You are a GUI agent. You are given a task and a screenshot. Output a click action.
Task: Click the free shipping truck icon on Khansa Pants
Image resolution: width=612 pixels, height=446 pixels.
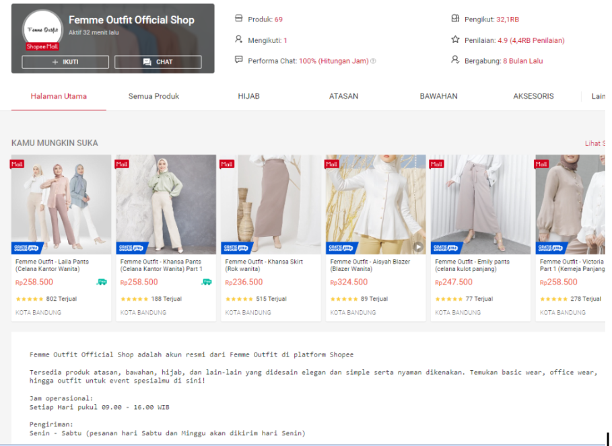pyautogui.click(x=207, y=282)
